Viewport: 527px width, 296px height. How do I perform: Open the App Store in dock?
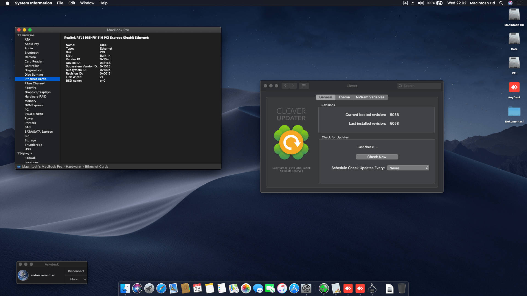(x=294, y=288)
